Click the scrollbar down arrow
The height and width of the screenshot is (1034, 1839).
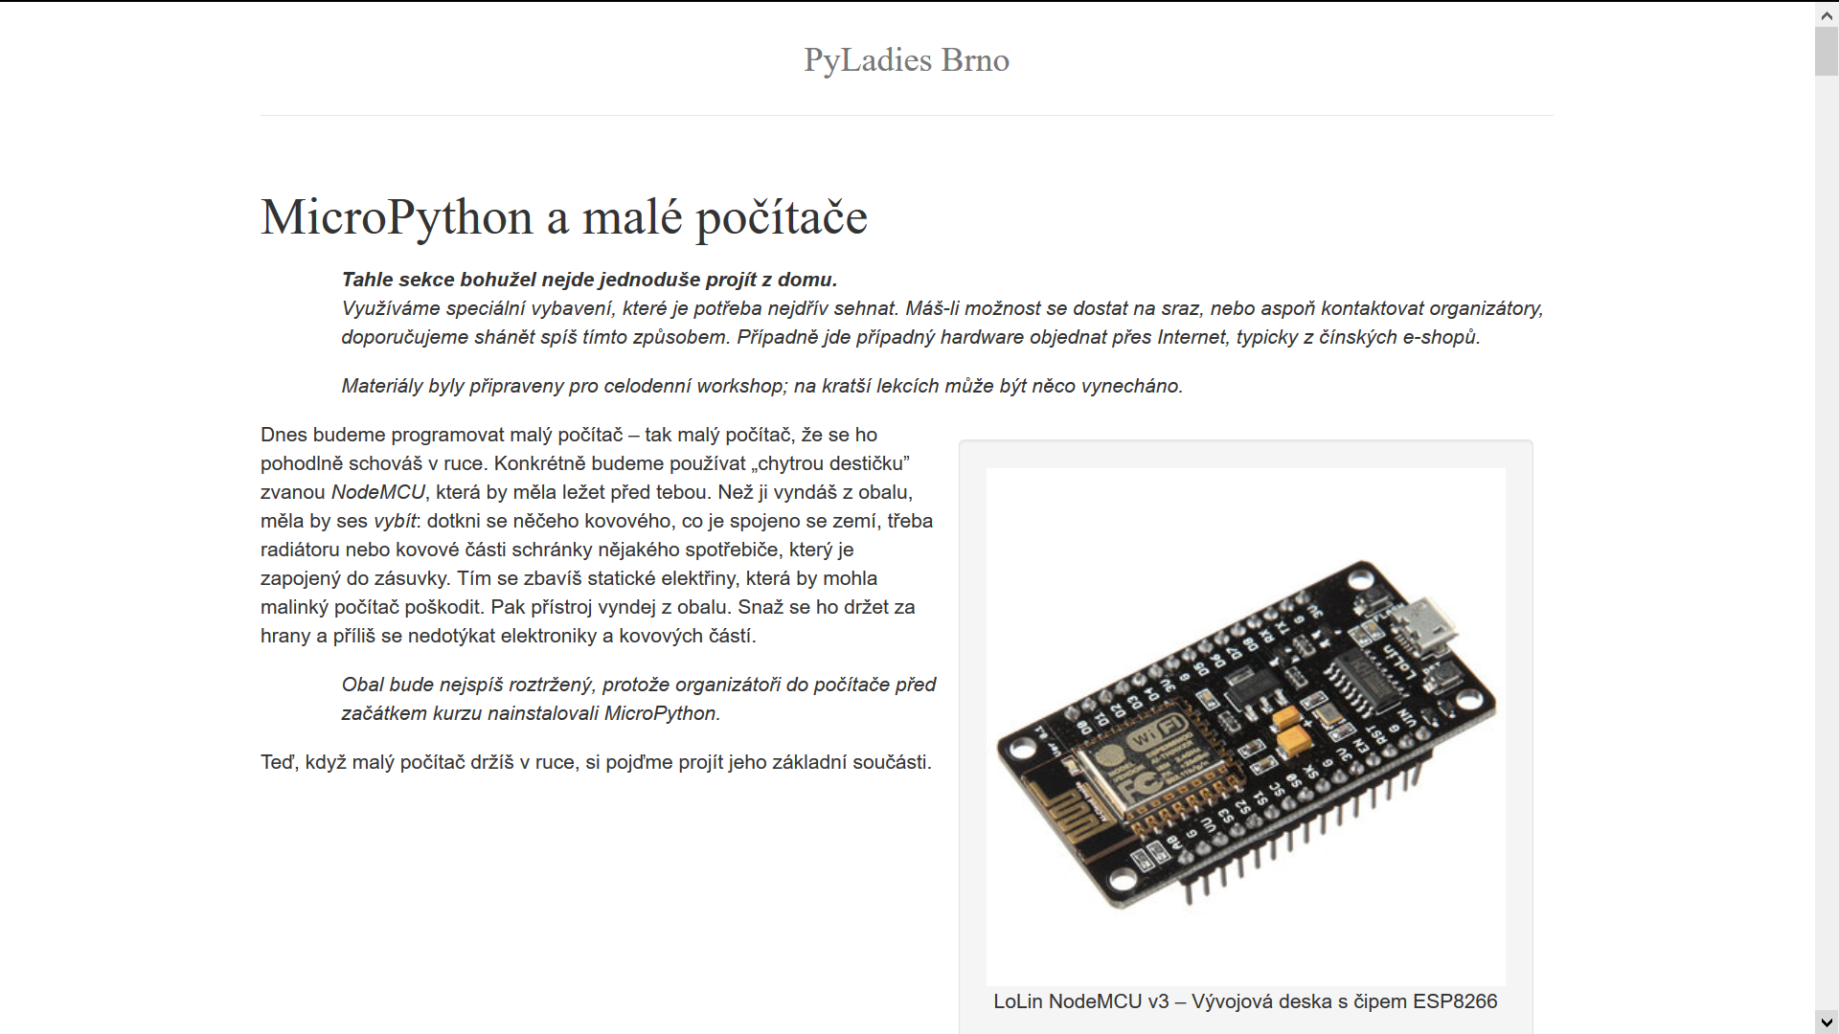point(1827,1022)
